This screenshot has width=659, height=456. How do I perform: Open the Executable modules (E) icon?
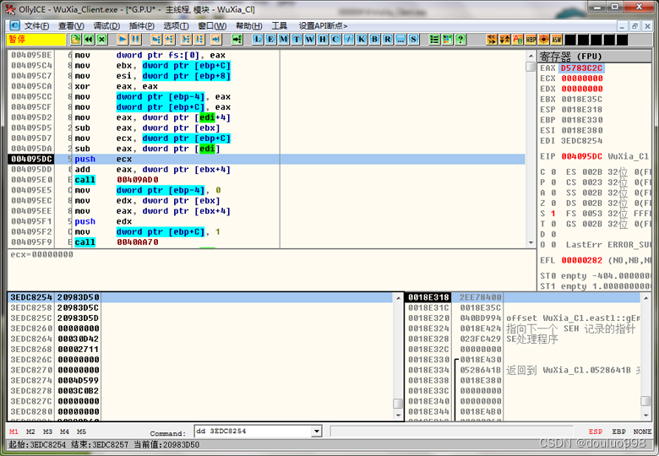(270, 40)
